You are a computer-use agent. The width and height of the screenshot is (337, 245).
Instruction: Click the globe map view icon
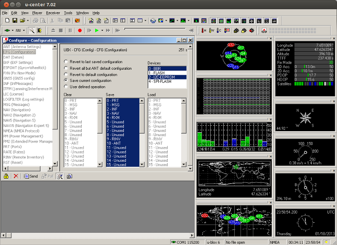coord(153,21)
